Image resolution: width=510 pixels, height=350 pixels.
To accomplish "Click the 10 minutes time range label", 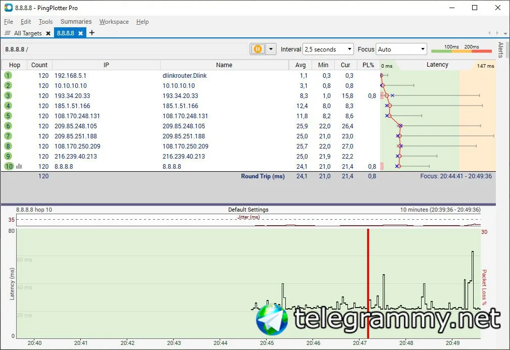I will click(x=440, y=210).
